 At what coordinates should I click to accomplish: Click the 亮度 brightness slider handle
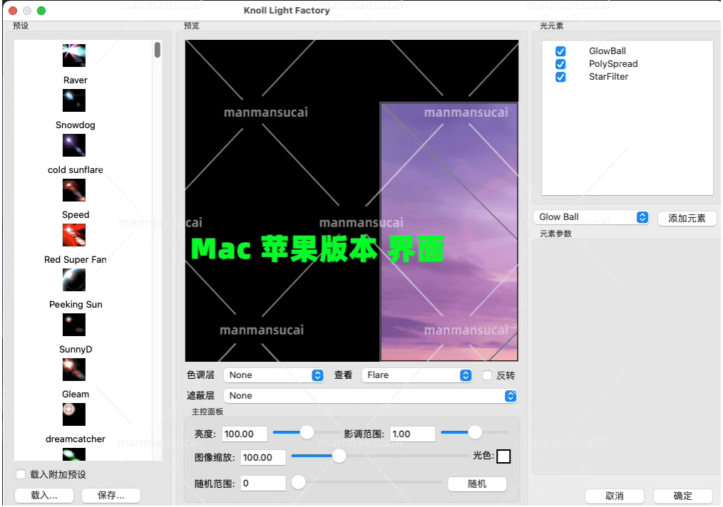tap(307, 432)
